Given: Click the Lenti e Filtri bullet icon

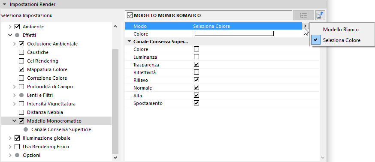Looking at the screenshot, I should point(21,95).
